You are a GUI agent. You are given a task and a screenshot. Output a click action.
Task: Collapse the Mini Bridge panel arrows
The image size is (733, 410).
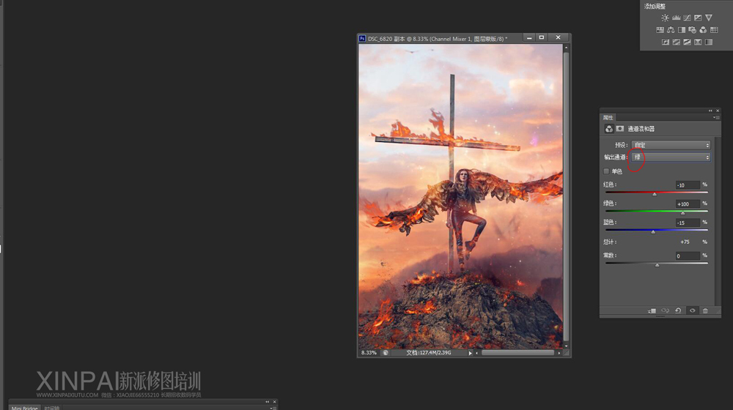[x=267, y=402]
